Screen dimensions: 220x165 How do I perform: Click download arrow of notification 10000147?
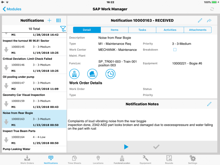click(6, 86)
